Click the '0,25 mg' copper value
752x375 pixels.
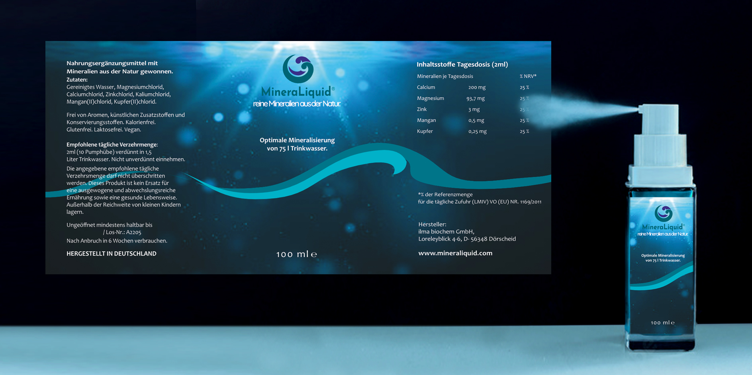point(477,131)
